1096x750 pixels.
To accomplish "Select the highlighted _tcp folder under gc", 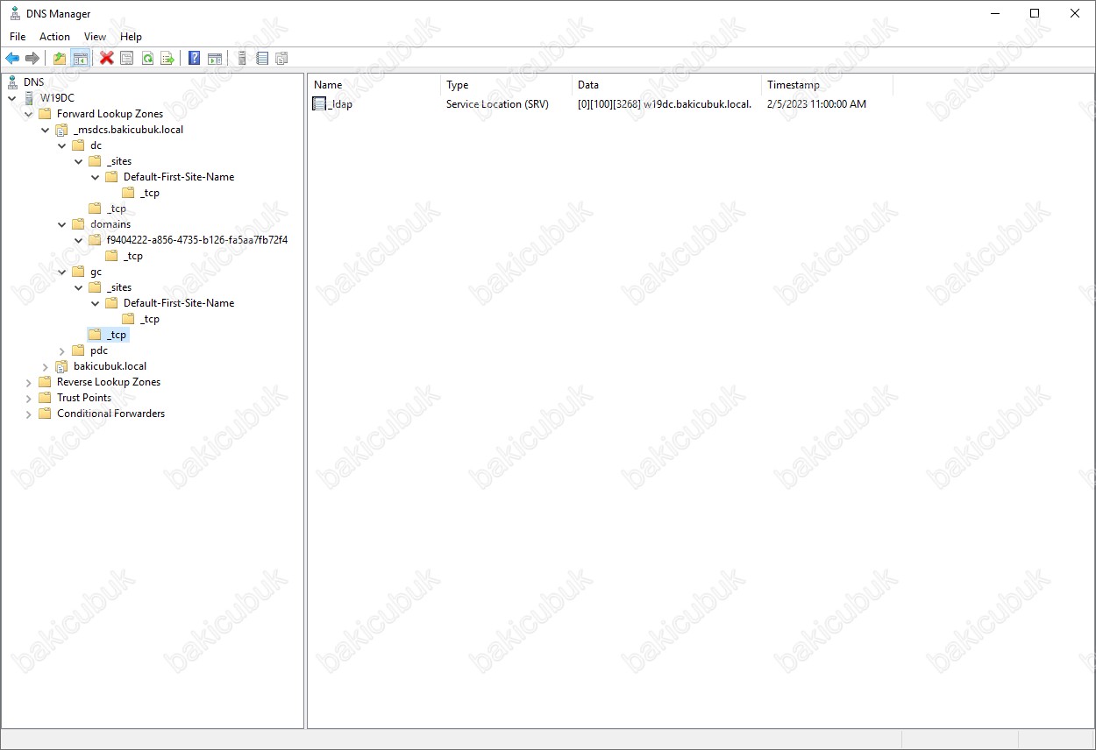I will coord(117,335).
